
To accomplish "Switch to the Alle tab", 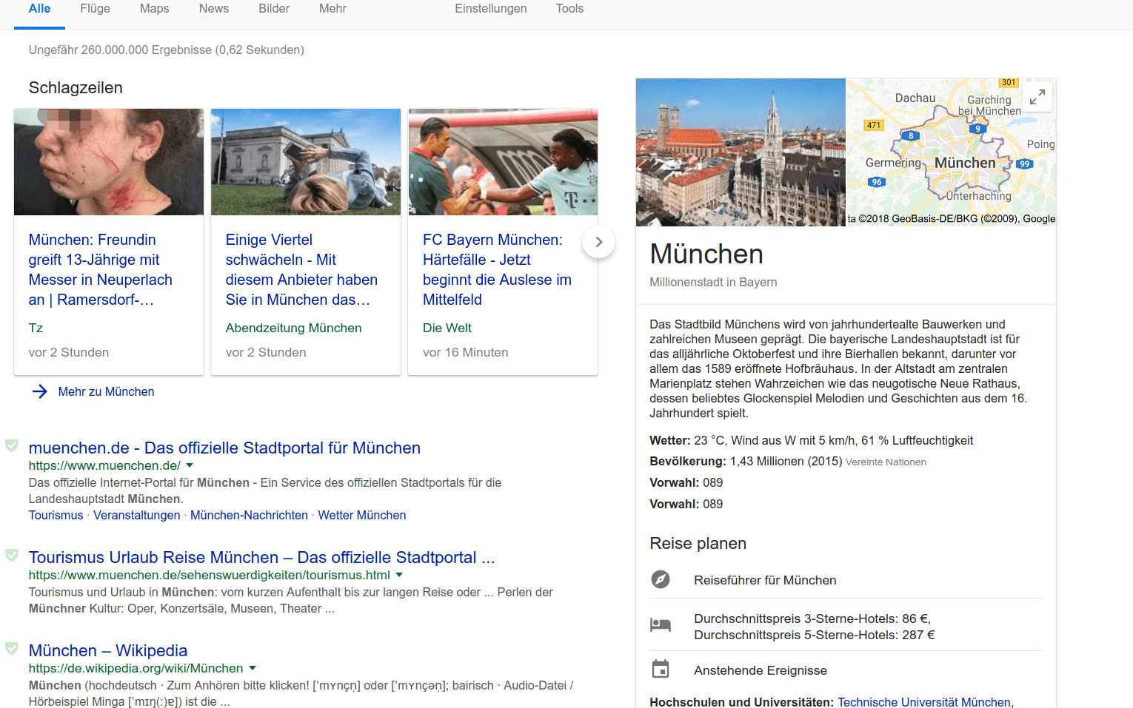I will (x=39, y=9).
